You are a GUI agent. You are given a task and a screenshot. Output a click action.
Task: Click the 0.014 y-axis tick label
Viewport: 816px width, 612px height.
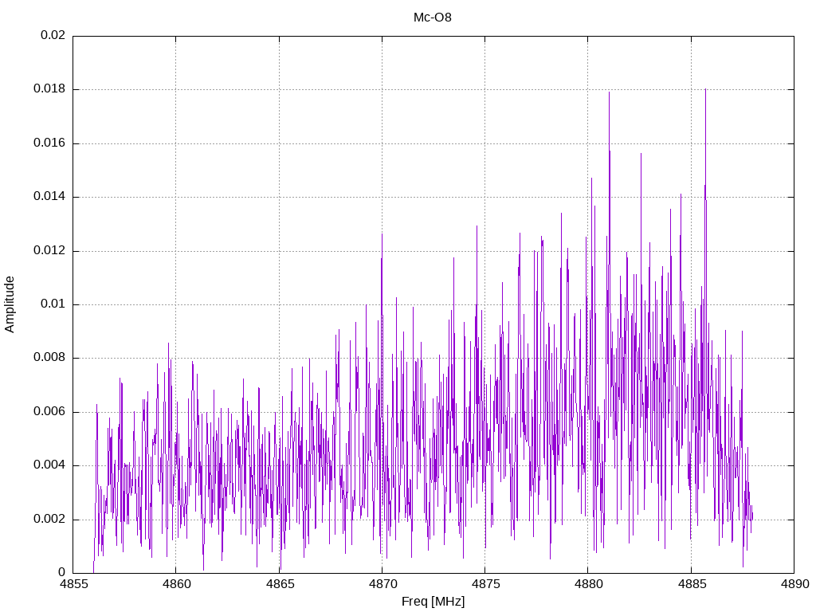(49, 196)
